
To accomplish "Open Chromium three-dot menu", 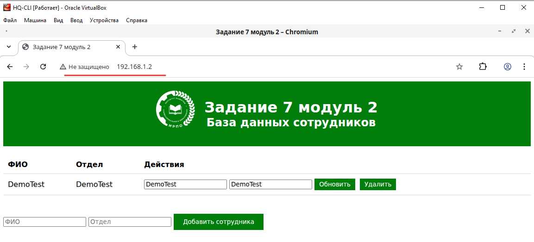I will [x=524, y=67].
